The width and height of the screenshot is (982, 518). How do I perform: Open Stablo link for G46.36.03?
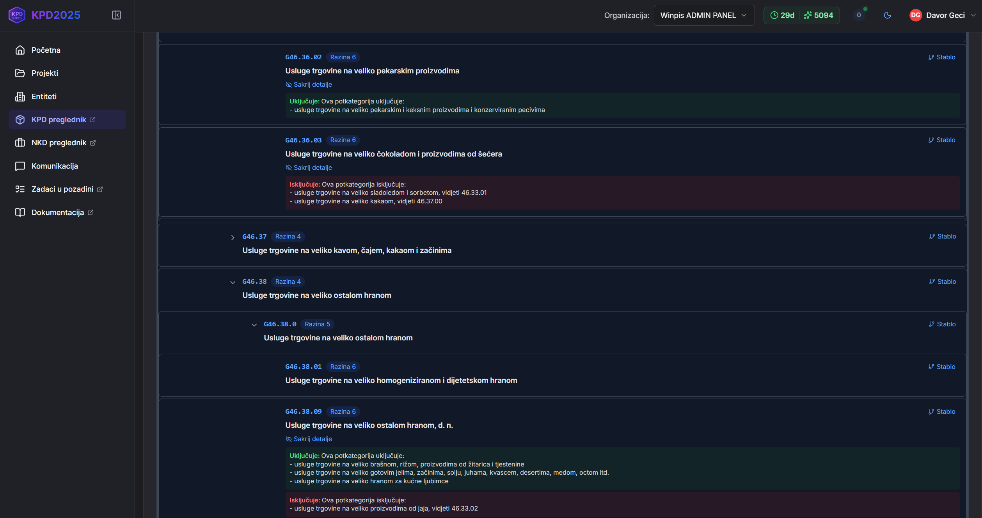[x=942, y=140]
